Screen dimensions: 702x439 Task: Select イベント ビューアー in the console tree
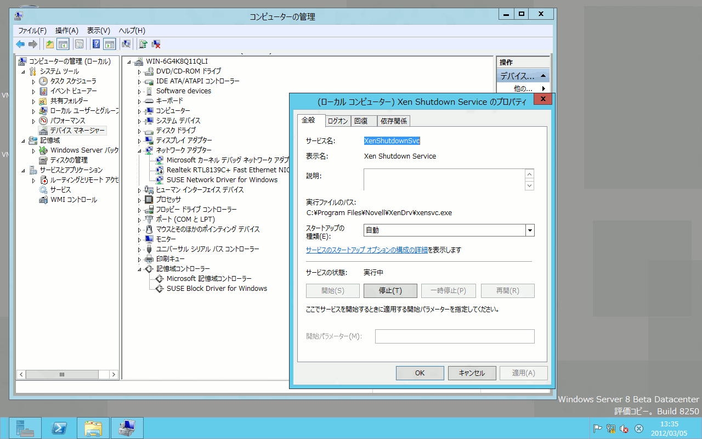(73, 91)
